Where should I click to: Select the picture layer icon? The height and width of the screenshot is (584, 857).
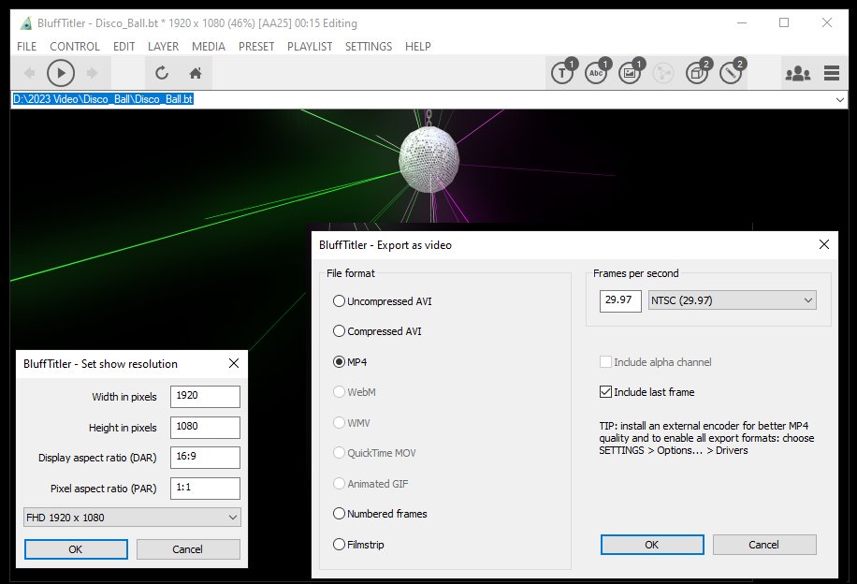point(631,72)
